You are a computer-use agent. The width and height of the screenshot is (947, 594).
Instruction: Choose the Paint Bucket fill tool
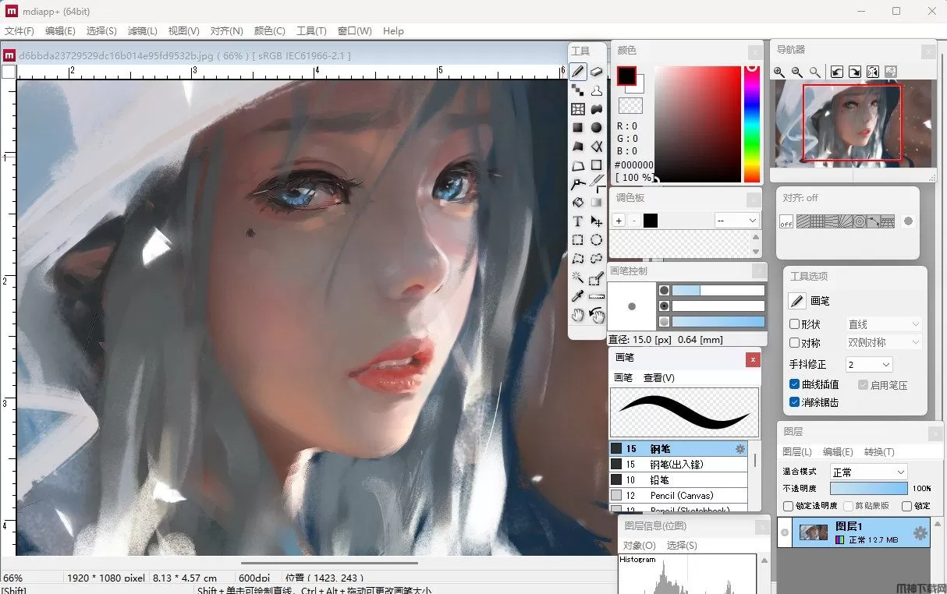tap(578, 203)
